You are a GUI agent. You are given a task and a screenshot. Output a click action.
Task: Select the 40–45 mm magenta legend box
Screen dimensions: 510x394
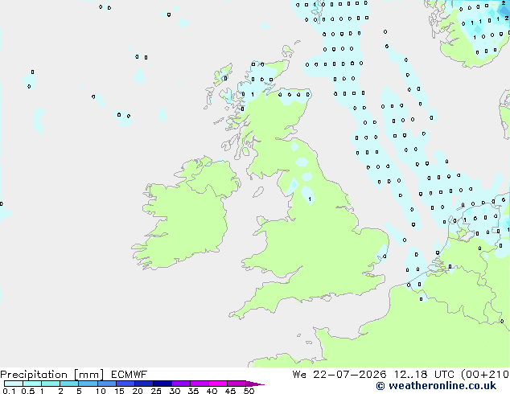tap(218, 384)
